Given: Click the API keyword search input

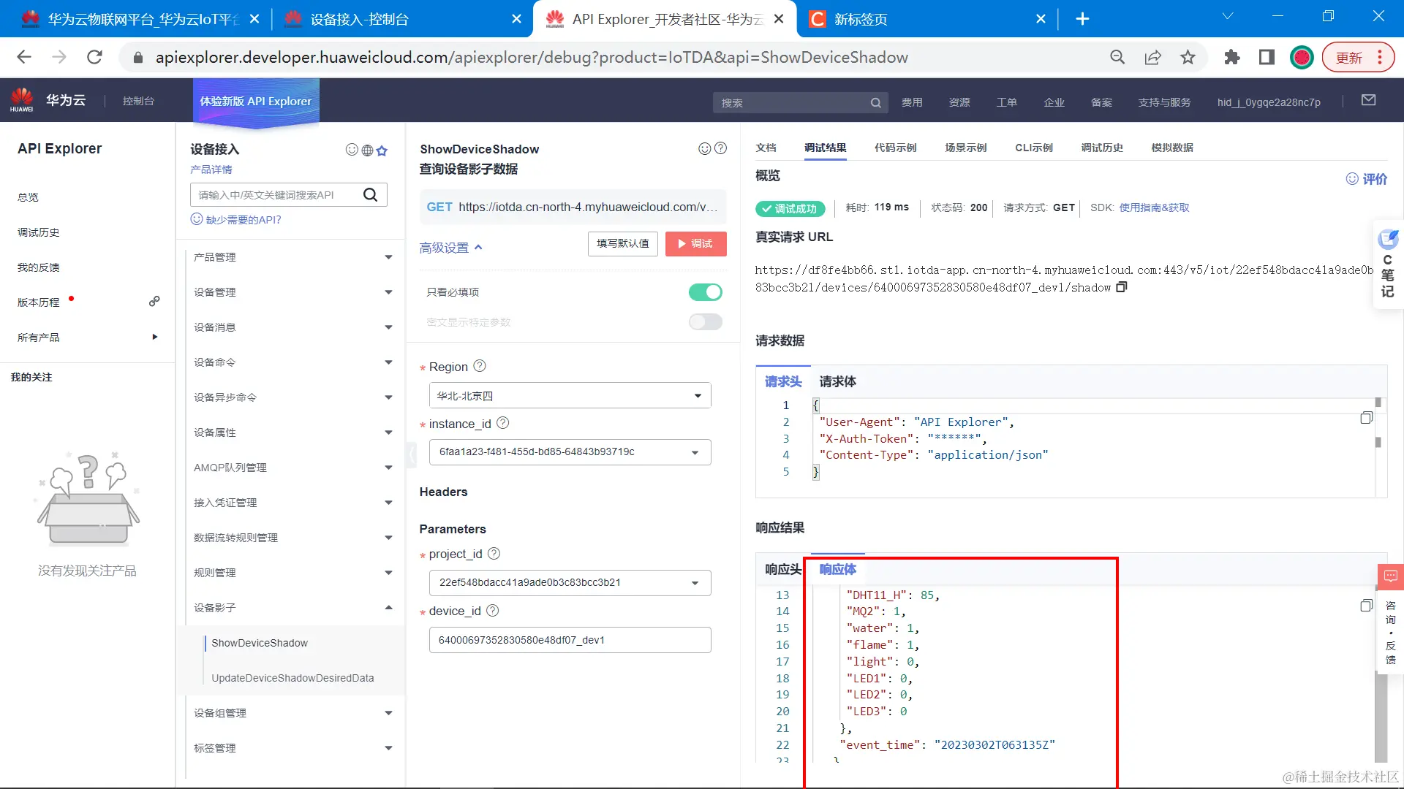Looking at the screenshot, I should tap(276, 194).
